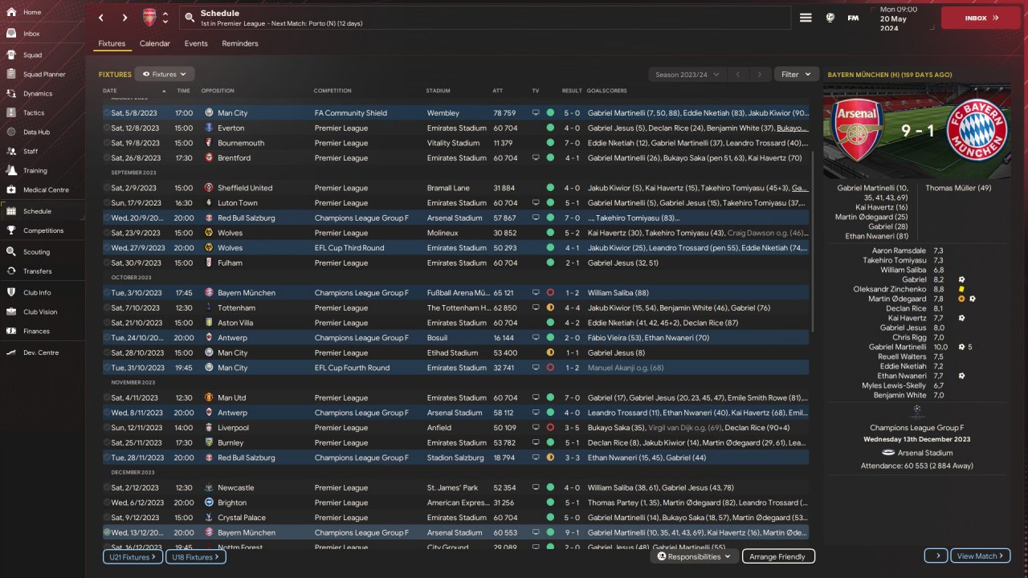
Task: Go to previous season arrow
Action: 738,75
